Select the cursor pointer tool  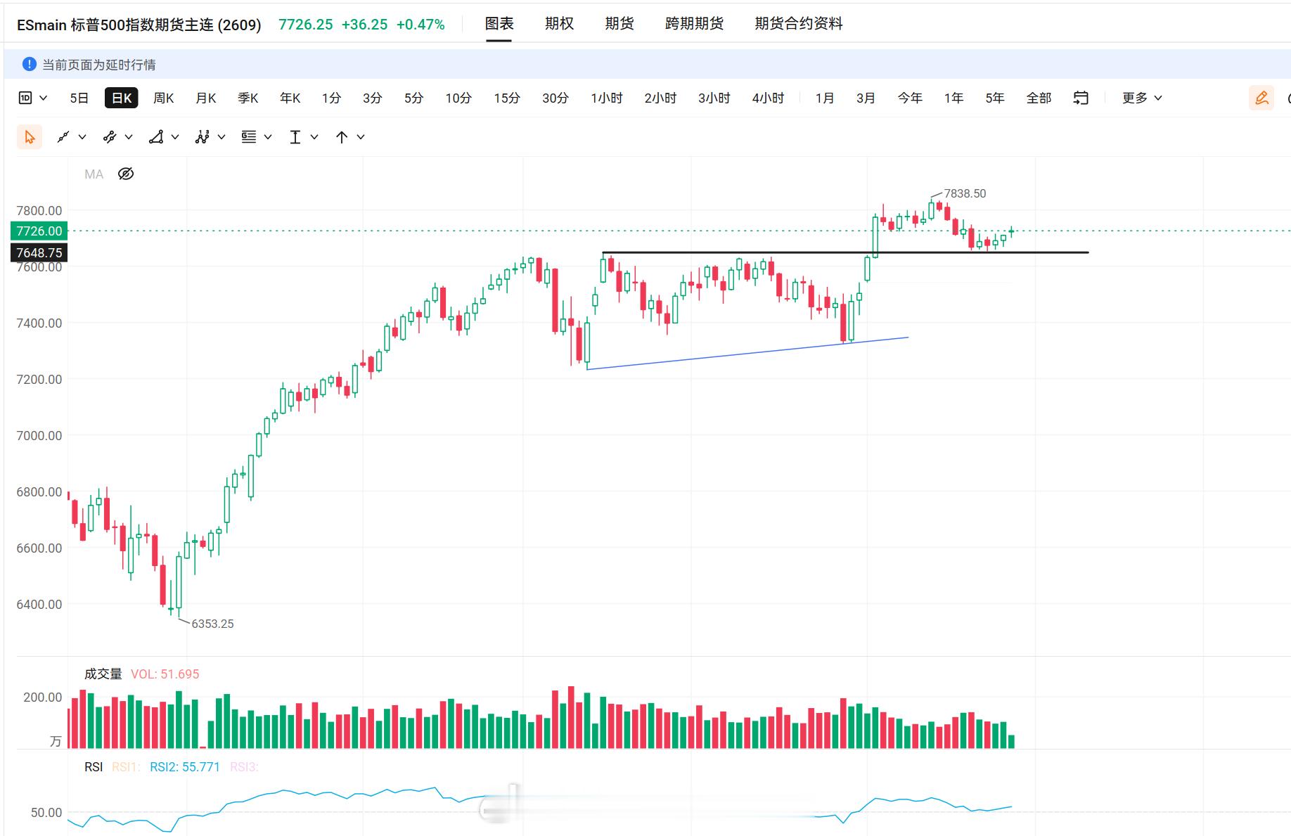click(30, 137)
